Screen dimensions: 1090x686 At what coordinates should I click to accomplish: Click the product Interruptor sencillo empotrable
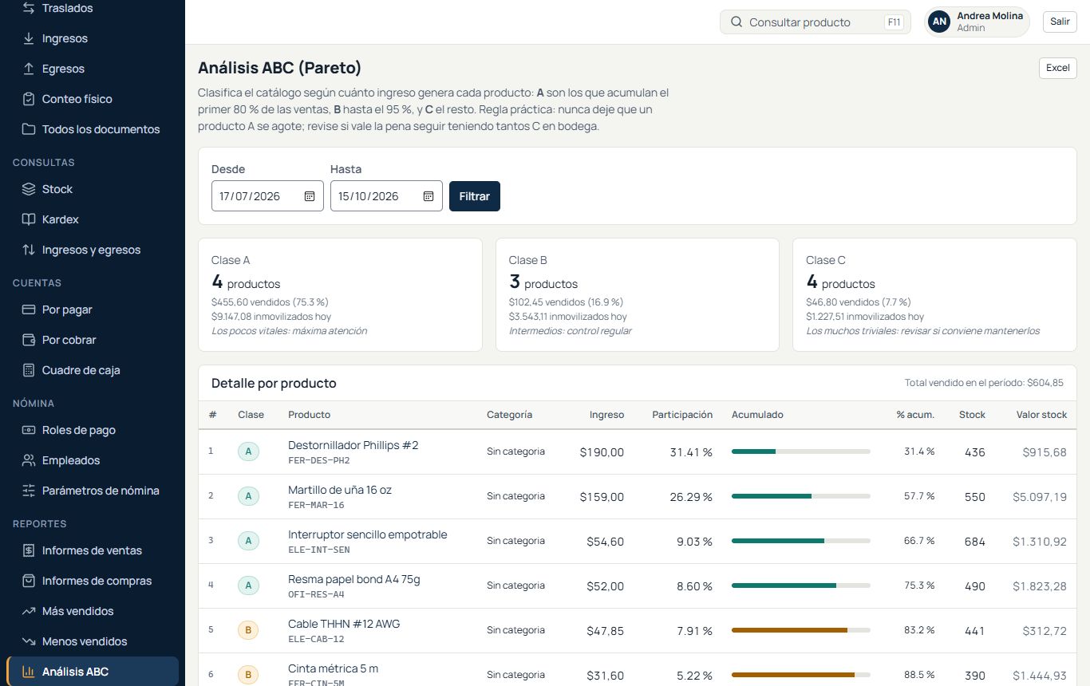coord(367,534)
